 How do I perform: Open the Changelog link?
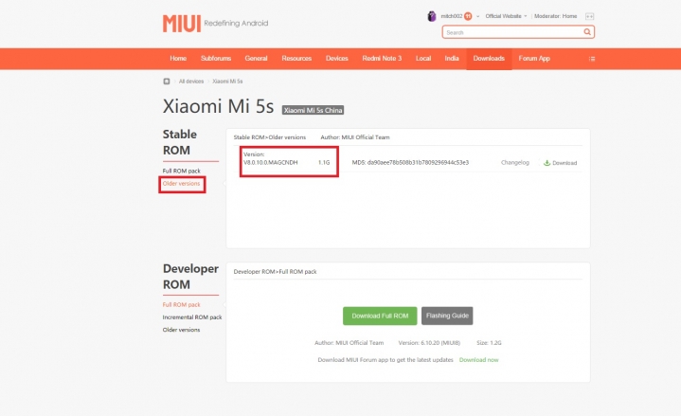(515, 163)
